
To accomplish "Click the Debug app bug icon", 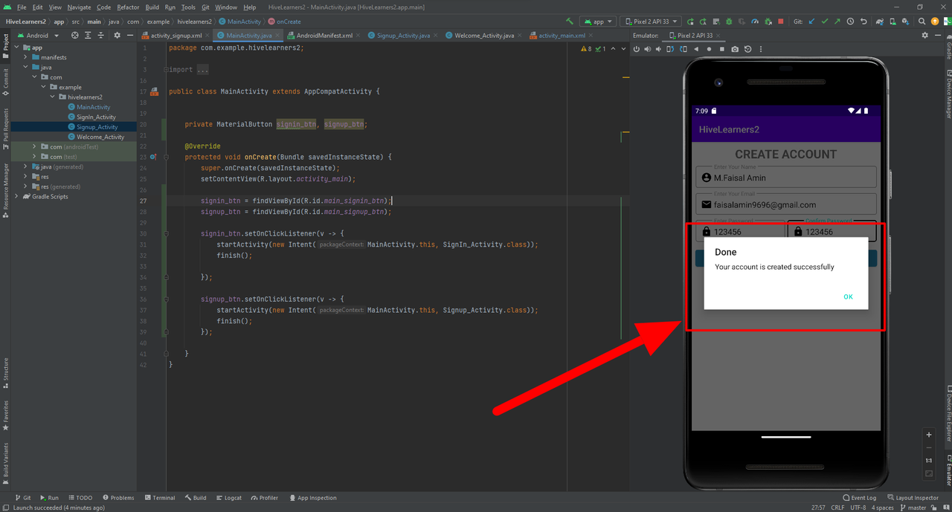I will coord(729,22).
